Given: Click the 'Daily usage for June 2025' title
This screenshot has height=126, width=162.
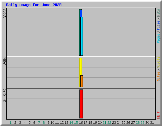Looking at the screenshot, I should [34, 5].
